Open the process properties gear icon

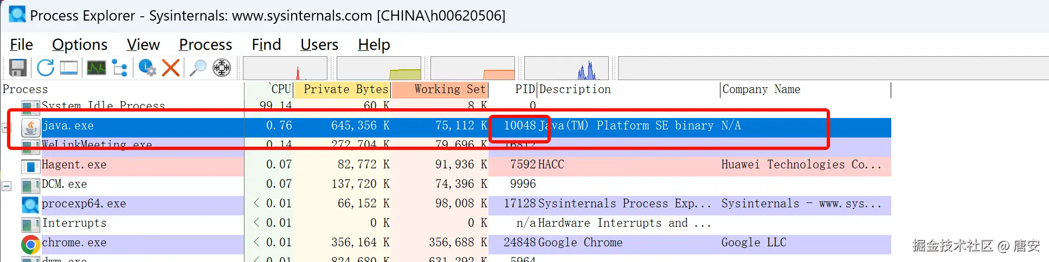pyautogui.click(x=147, y=68)
